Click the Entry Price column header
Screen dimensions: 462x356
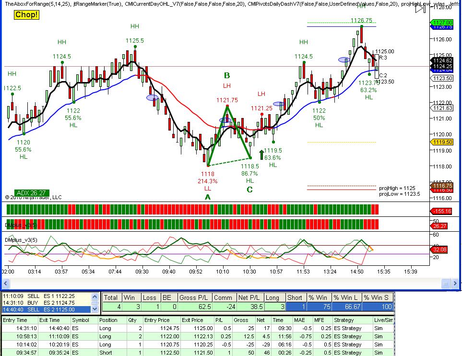pos(162,320)
